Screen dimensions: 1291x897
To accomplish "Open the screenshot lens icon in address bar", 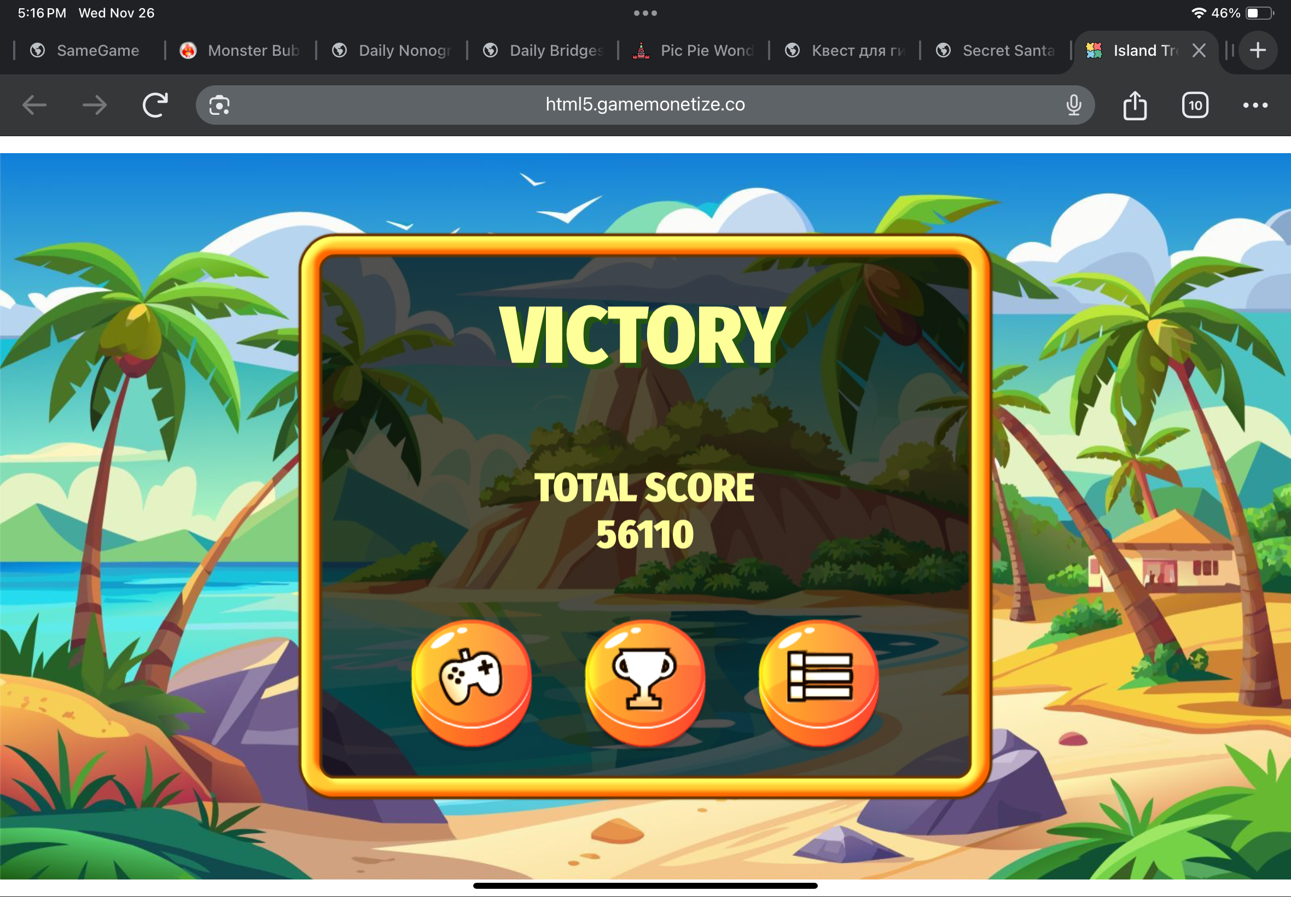I will [x=219, y=105].
